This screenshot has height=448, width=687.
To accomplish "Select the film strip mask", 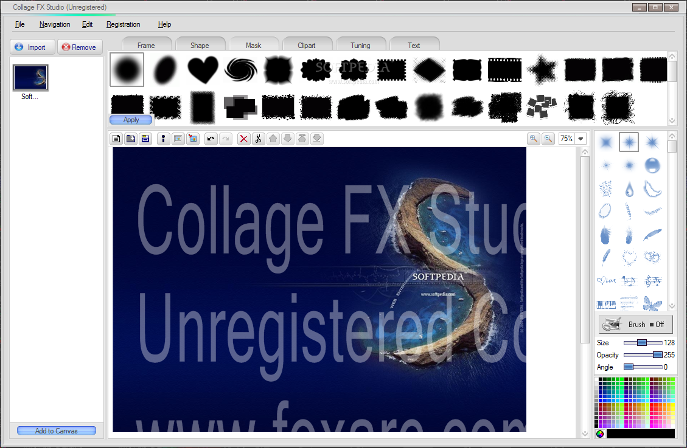I will click(x=504, y=69).
